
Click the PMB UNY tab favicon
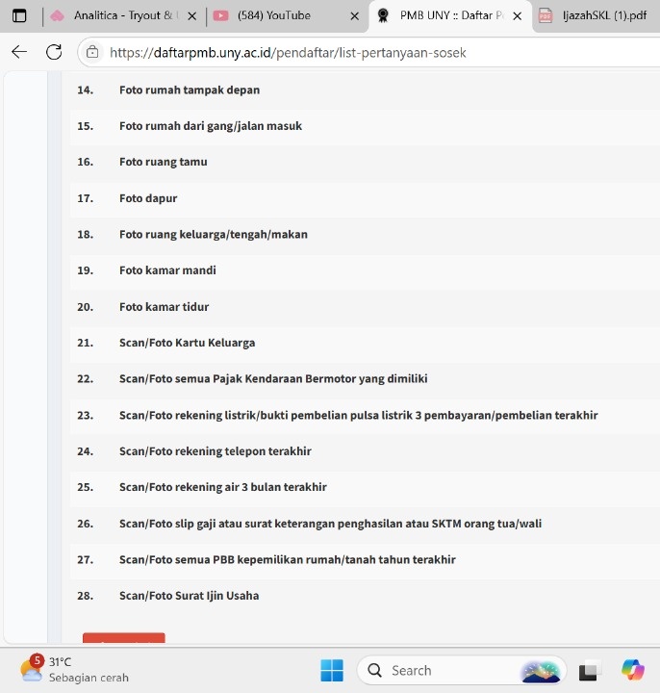point(383,16)
